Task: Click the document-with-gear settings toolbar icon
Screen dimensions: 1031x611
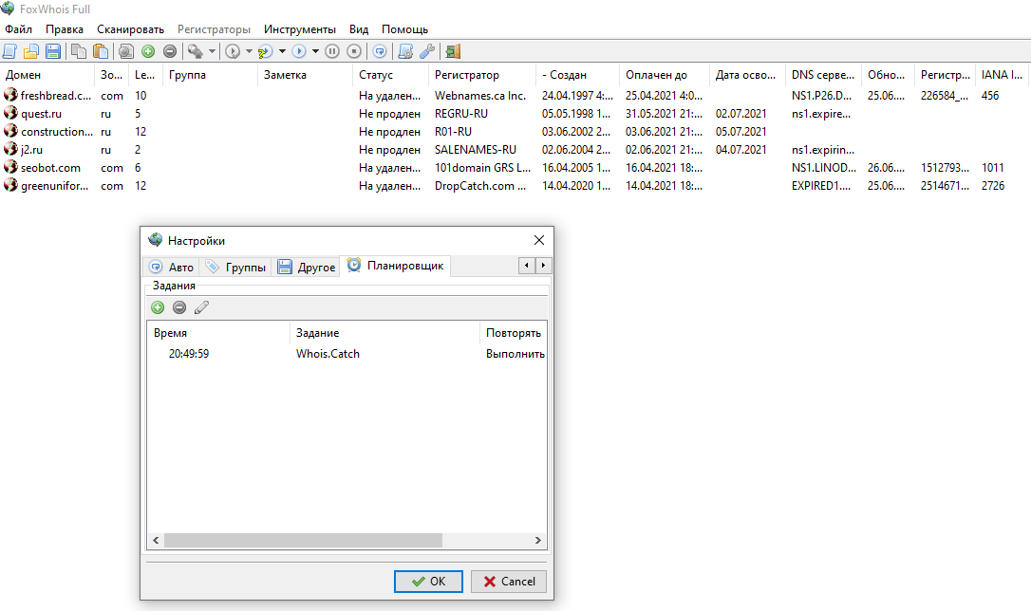Action: [405, 51]
